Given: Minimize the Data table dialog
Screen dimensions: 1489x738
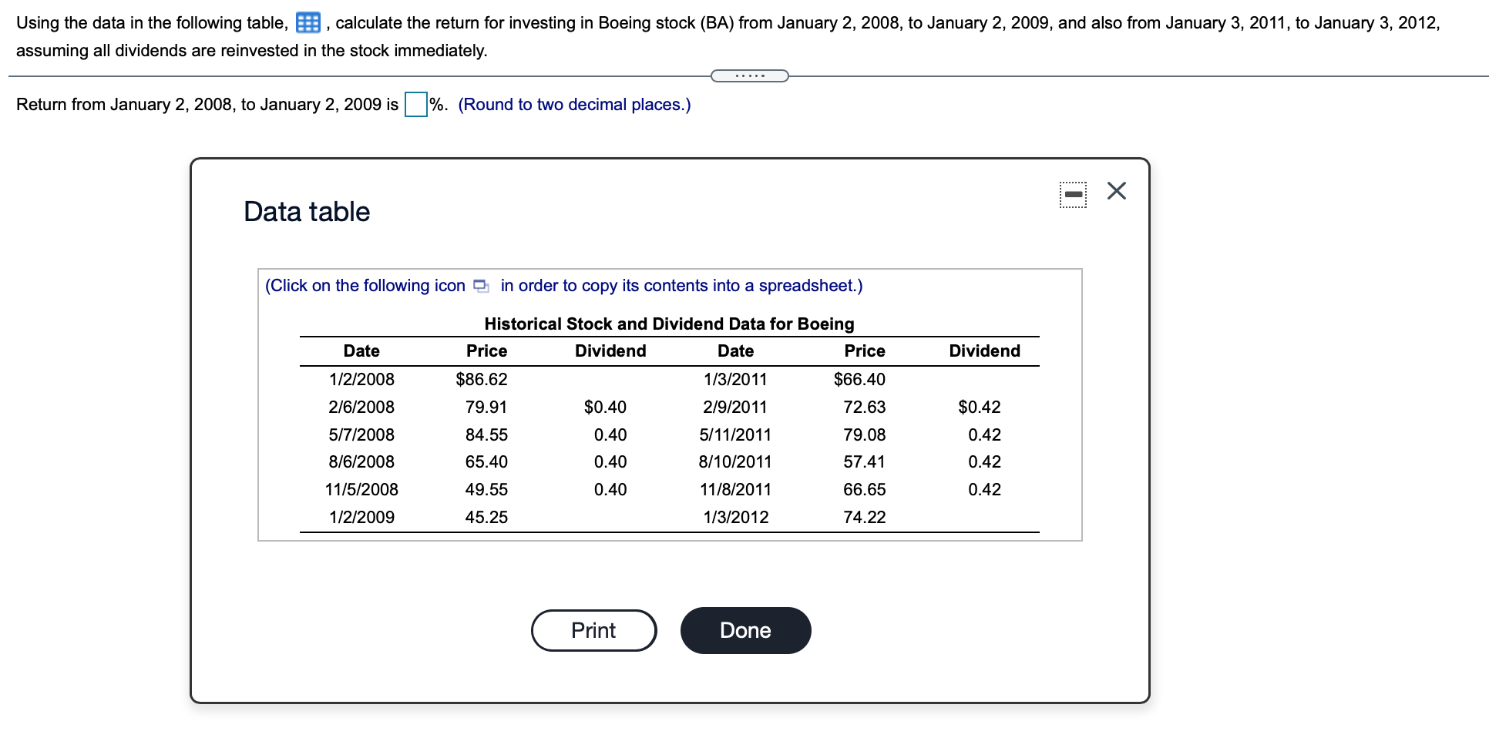Looking at the screenshot, I should (1073, 194).
